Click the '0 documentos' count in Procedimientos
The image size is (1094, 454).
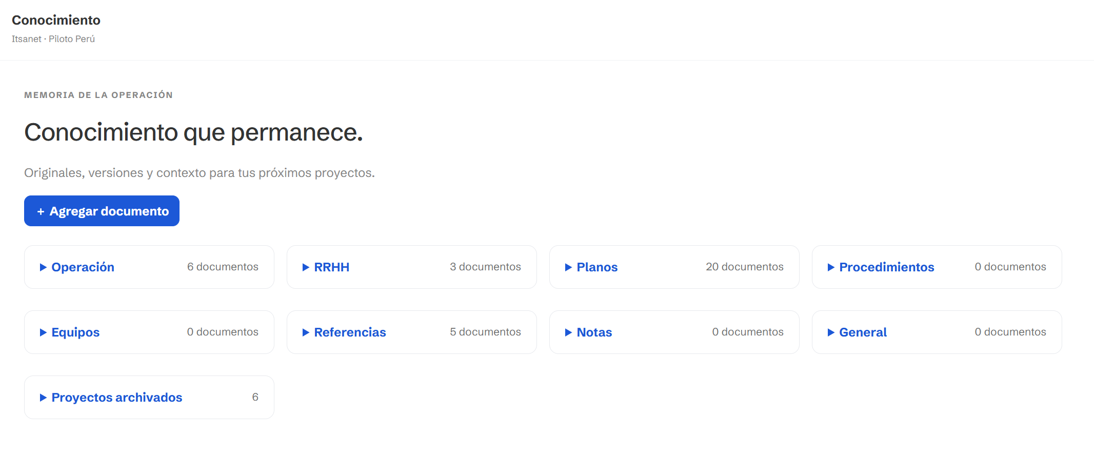point(1010,267)
